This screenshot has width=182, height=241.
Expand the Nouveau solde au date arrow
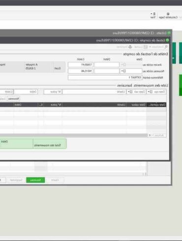(x=122, y=71)
